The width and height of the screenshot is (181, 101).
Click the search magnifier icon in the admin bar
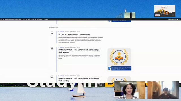(180, 19)
